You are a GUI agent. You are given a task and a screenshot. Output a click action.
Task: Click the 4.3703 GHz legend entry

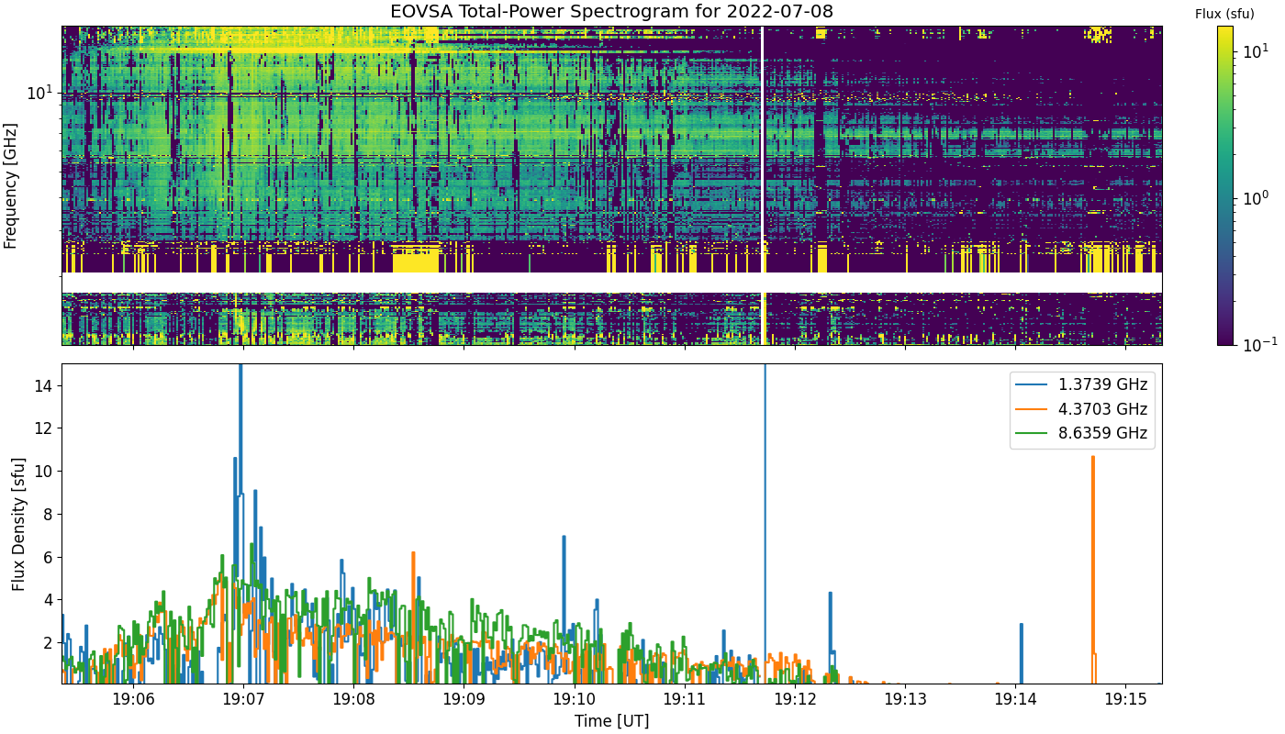click(1082, 409)
